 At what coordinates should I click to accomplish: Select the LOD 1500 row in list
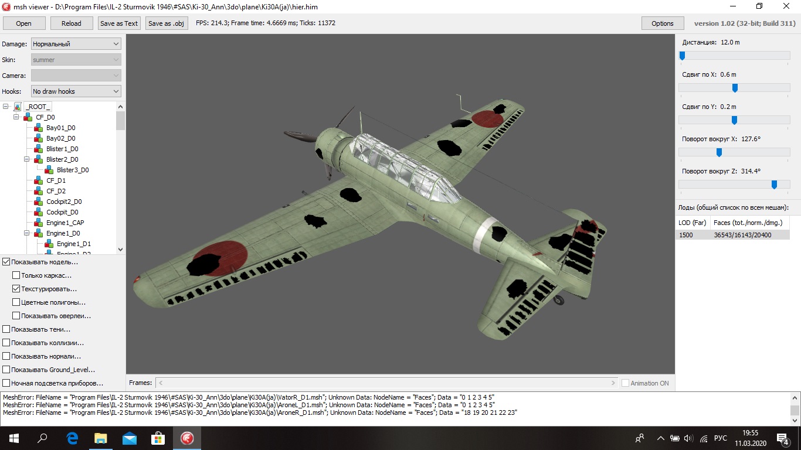[732, 235]
